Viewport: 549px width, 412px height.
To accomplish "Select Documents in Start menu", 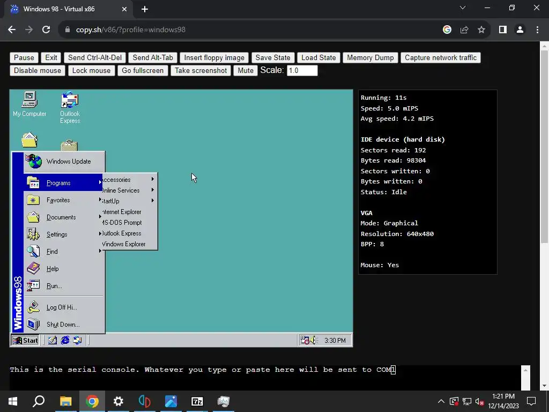I will coord(63,217).
